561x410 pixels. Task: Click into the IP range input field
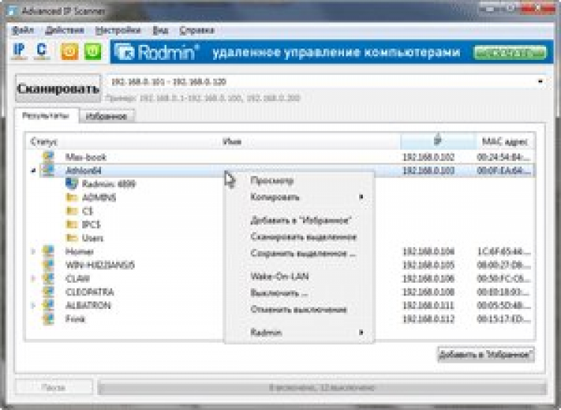322,82
